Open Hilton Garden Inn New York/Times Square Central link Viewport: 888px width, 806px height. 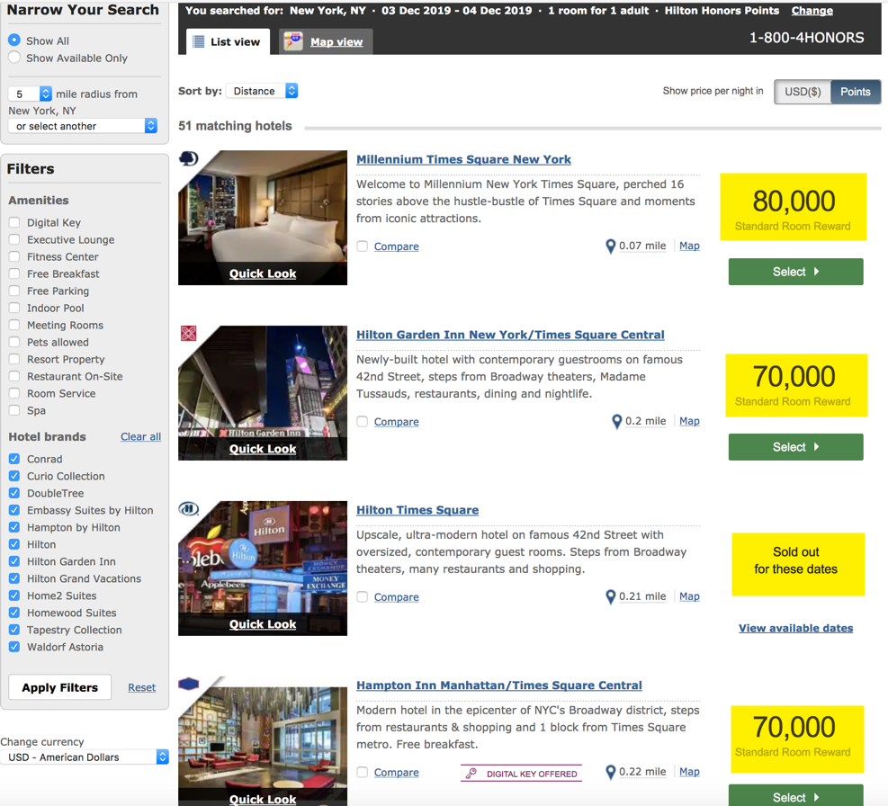coord(510,335)
